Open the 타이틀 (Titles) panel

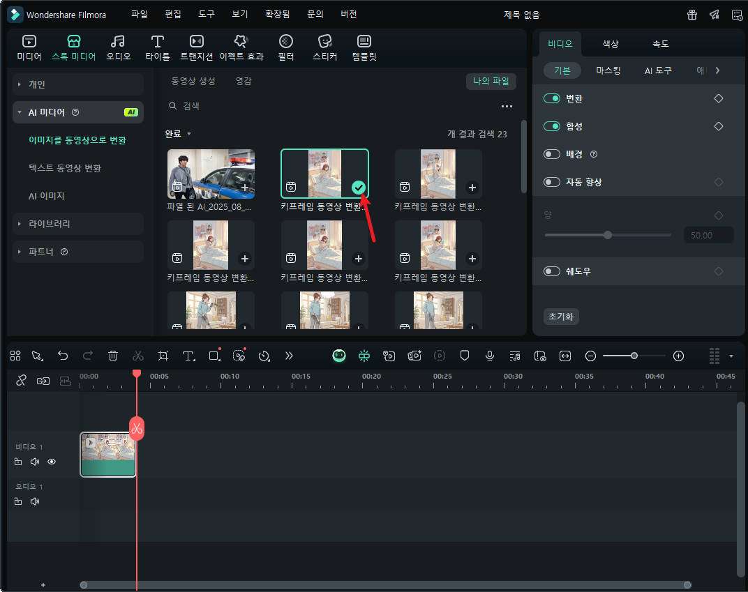(157, 47)
